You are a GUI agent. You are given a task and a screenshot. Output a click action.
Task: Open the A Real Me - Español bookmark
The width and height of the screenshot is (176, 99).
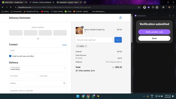click(x=81, y=12)
